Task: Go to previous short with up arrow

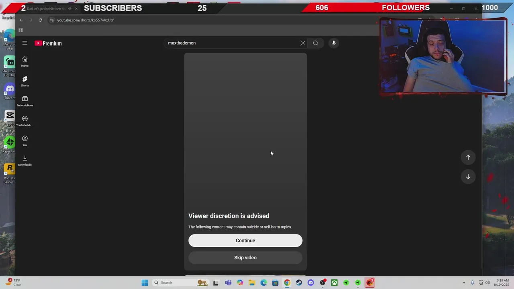Action: 468,157
